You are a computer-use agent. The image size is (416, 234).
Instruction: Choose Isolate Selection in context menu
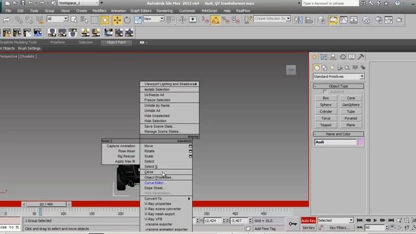coord(170,90)
